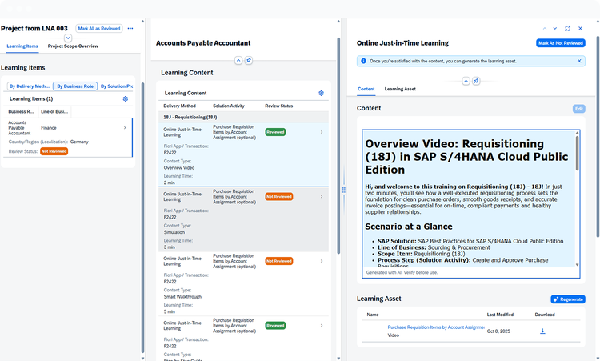Click the right panel vertical scrollbar

pyautogui.click(x=598, y=137)
